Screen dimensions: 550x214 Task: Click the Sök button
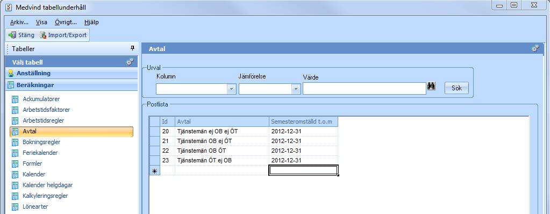456,88
